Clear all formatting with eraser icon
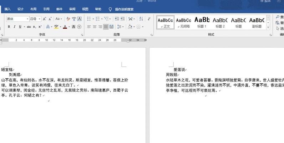Screen dimensions: 284x143 coord(68,19)
